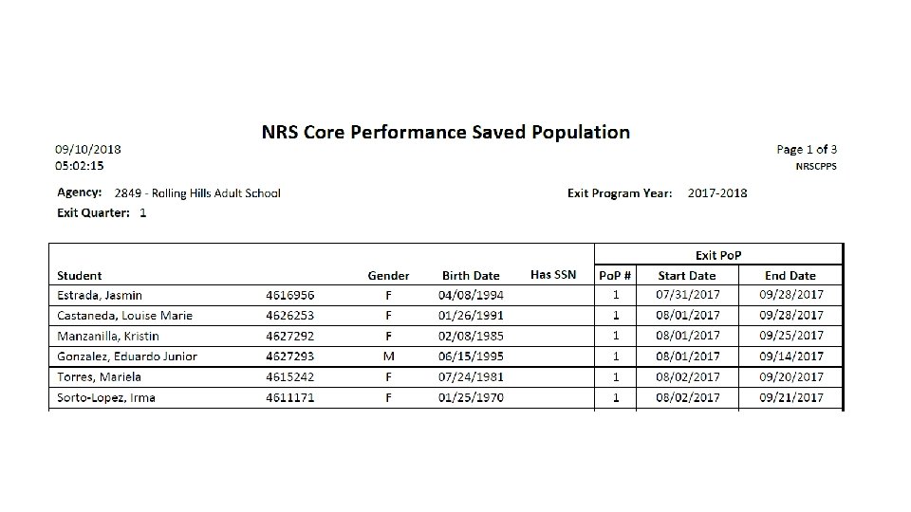
Task: Click the report title NRS Core Performance Saved Population
Action: tap(445, 132)
